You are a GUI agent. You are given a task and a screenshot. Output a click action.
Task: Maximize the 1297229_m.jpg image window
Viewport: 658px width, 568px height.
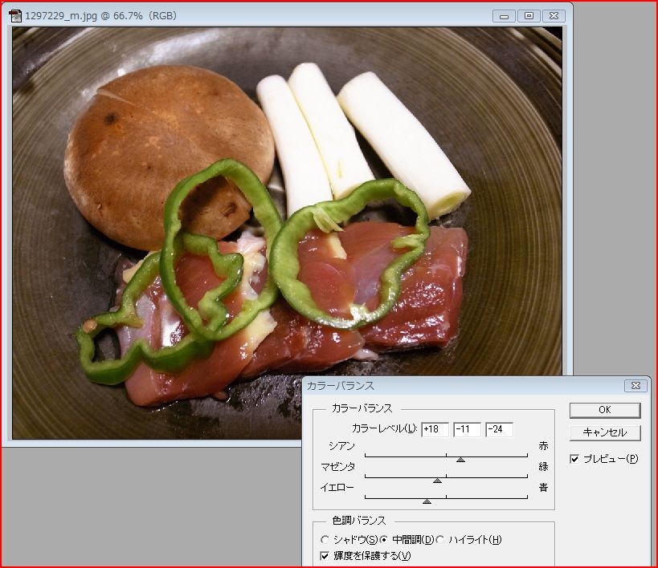(529, 16)
